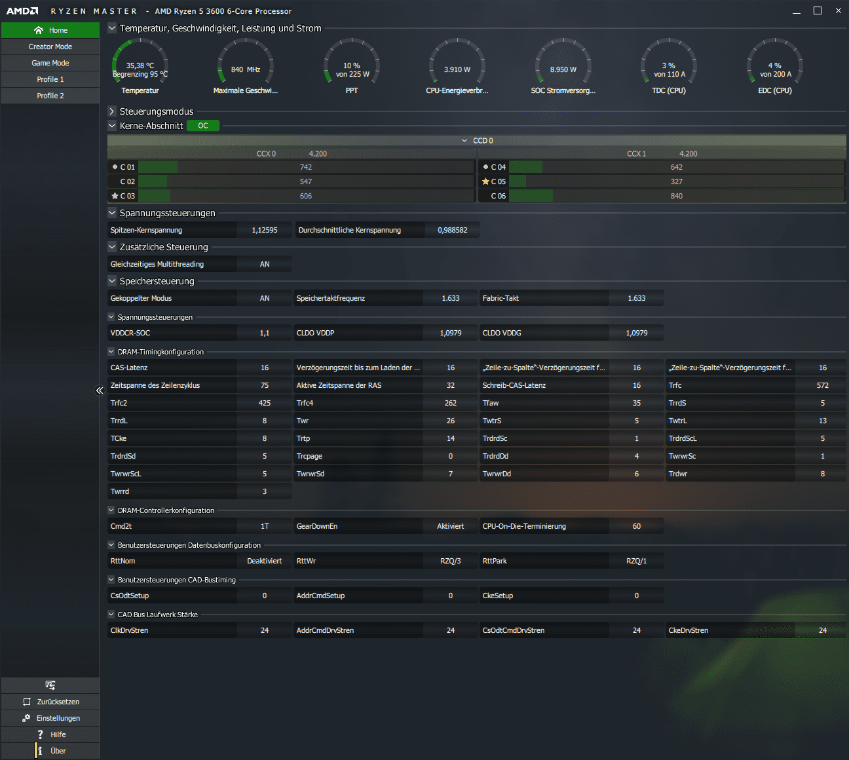Click the Zurücksetzen reset icon
Screen dimensions: 849x760
click(27, 702)
